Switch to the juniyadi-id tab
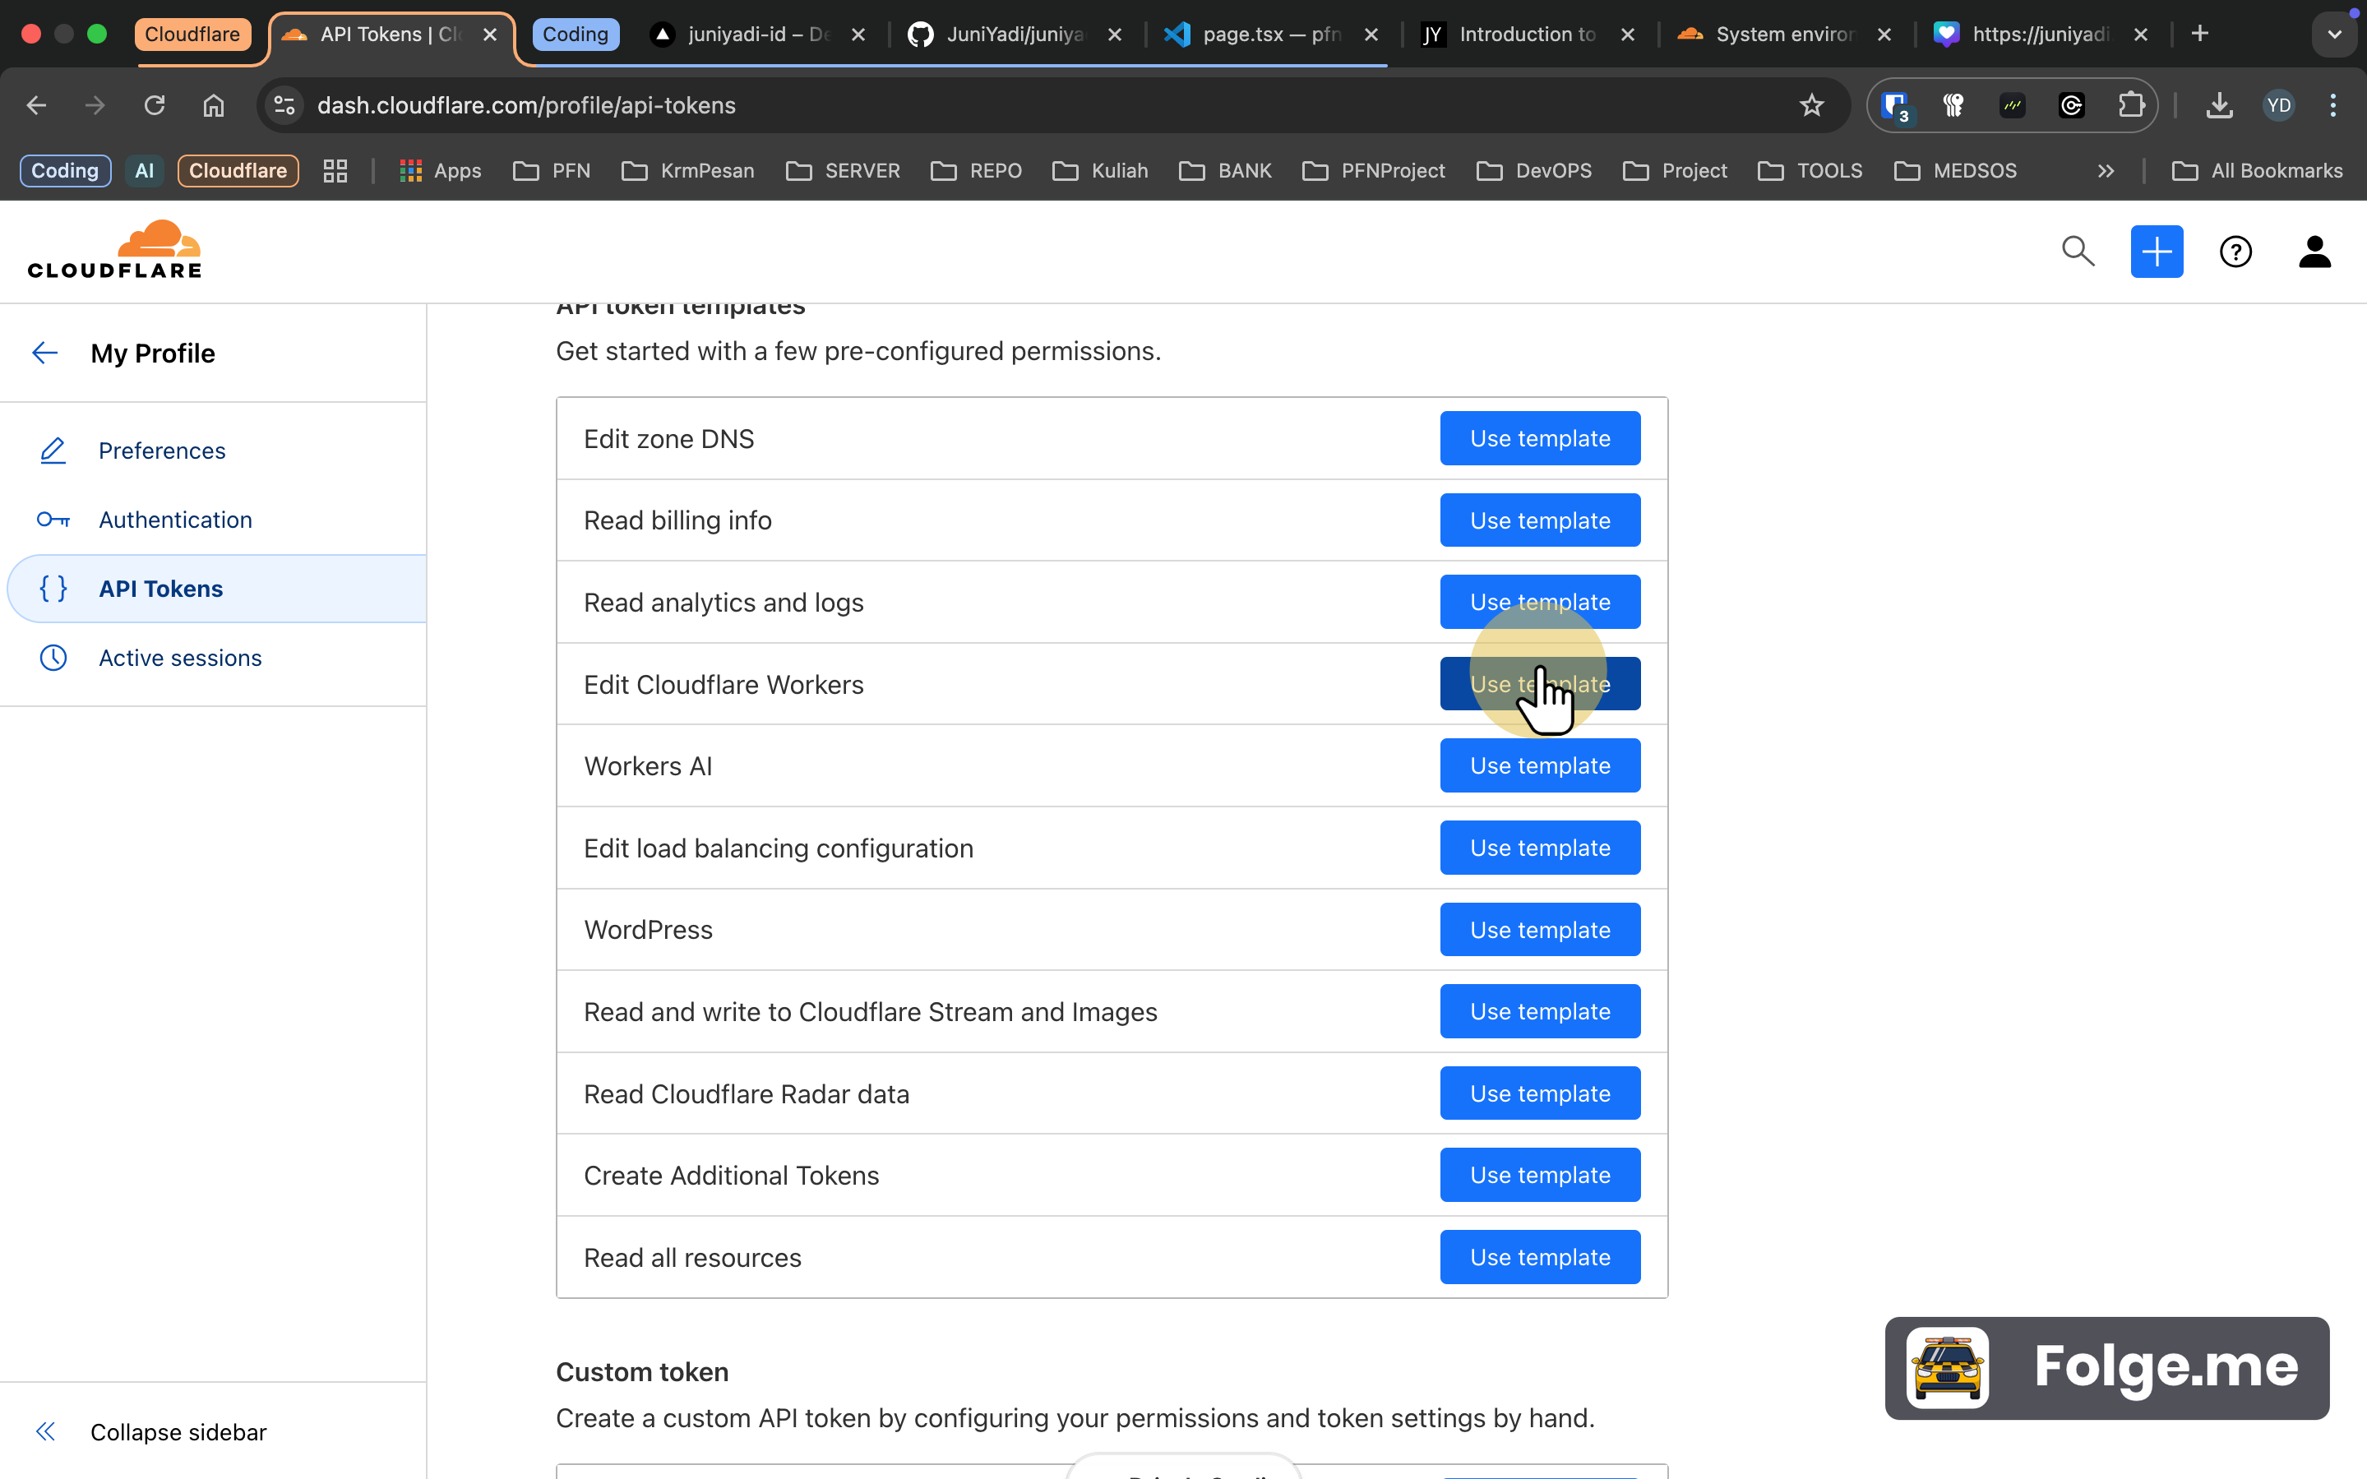The width and height of the screenshot is (2367, 1479). (758, 35)
